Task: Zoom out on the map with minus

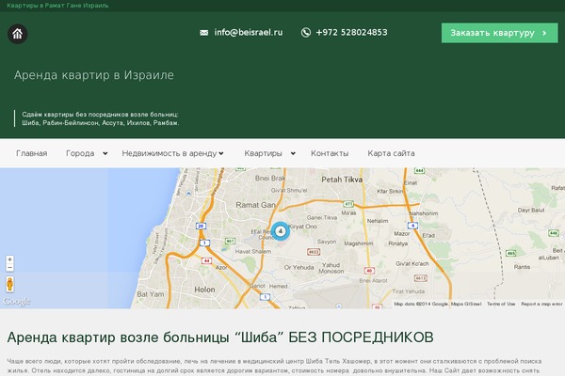Action: (x=9, y=267)
